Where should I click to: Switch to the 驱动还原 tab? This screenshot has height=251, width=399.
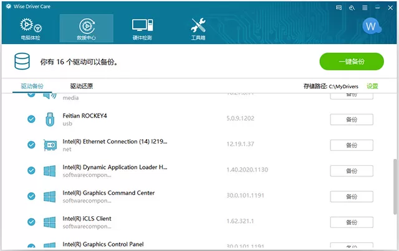tap(82, 86)
